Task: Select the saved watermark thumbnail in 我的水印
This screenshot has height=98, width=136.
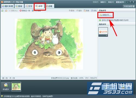Action: pos(103,31)
